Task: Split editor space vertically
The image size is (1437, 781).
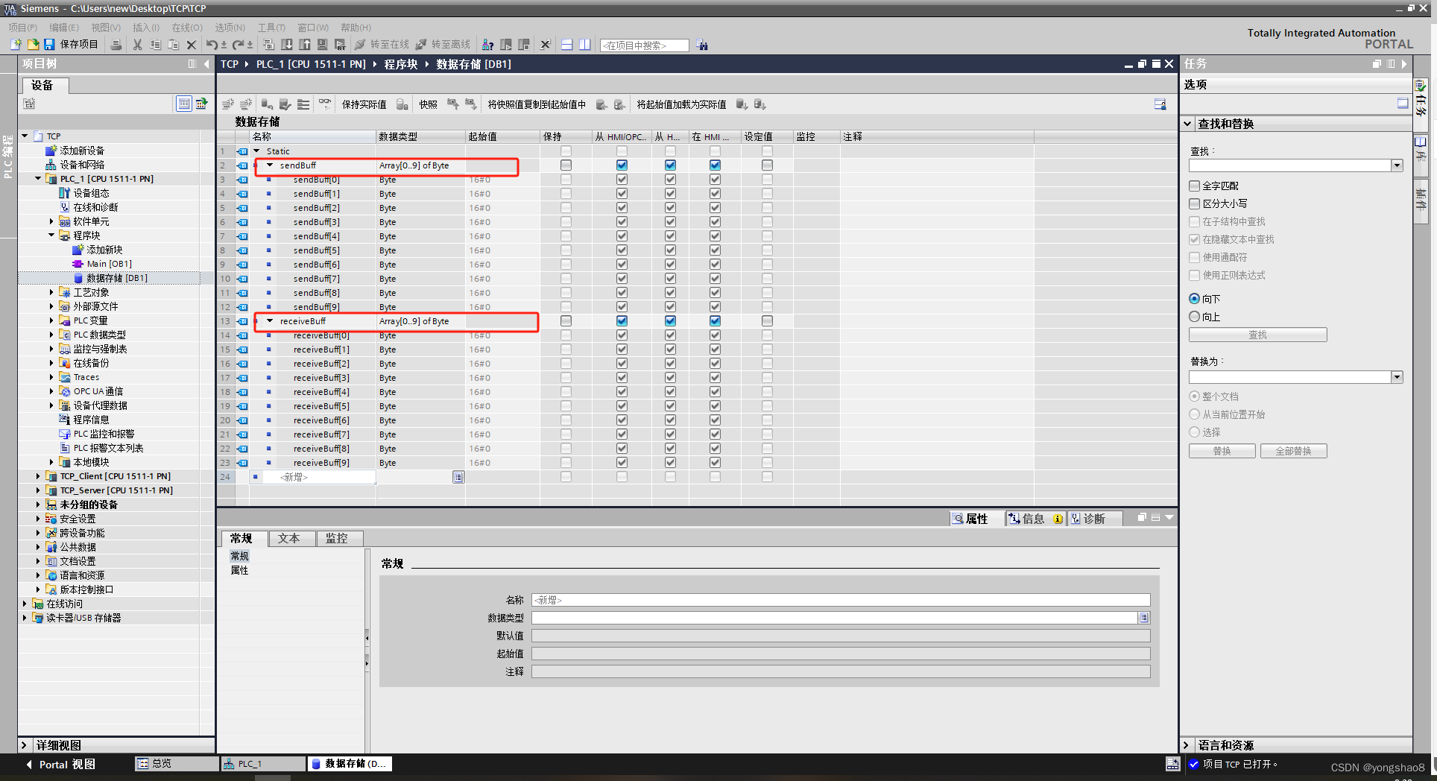Action: [585, 45]
